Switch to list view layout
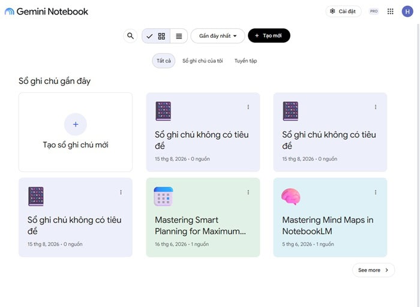Screen dimensions: 420x307 pos(179,36)
